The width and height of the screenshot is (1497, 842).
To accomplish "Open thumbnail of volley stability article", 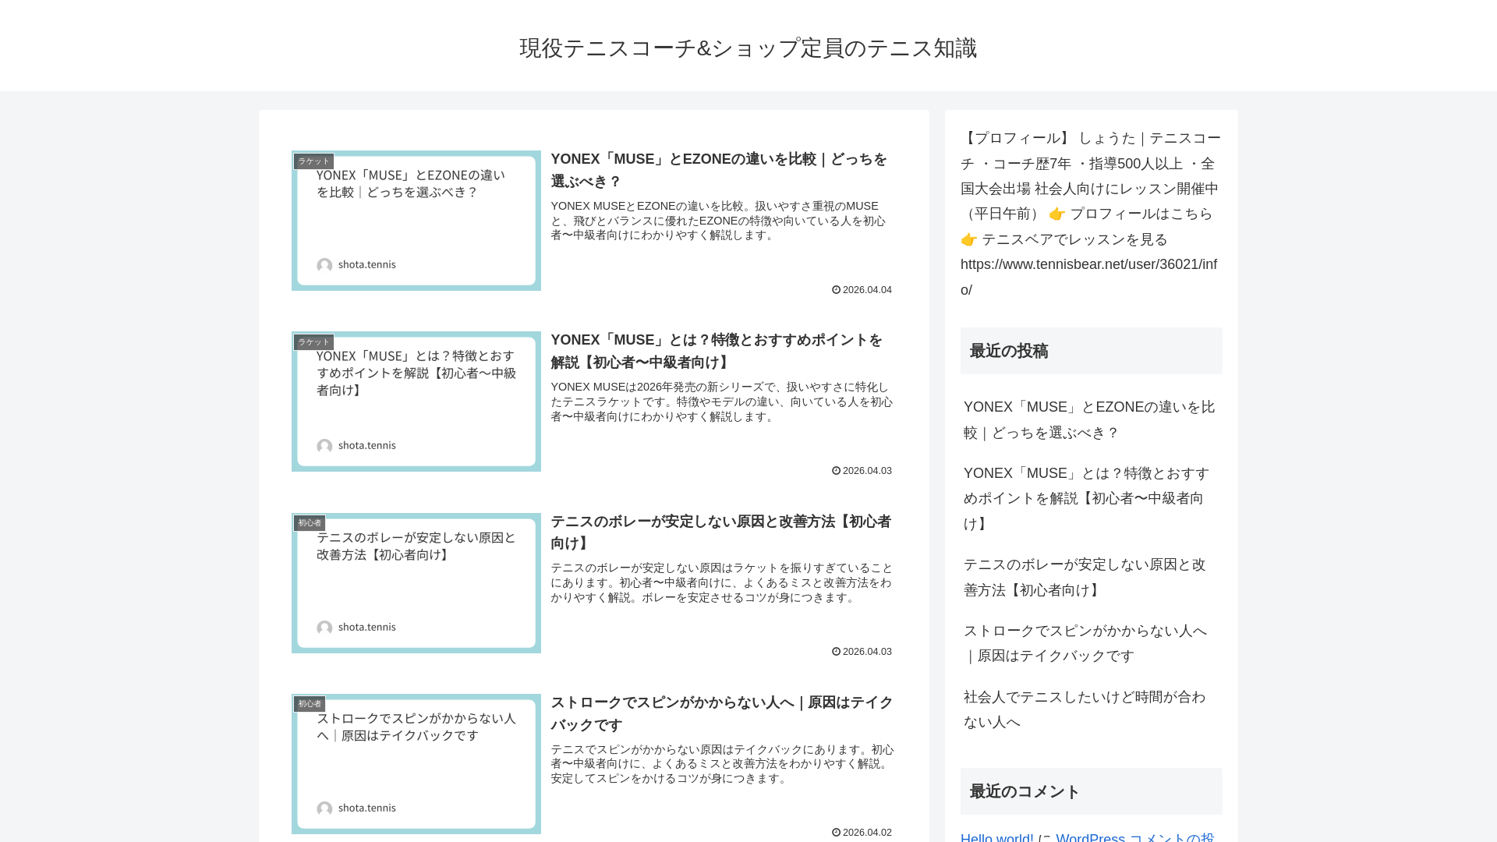I will (416, 583).
